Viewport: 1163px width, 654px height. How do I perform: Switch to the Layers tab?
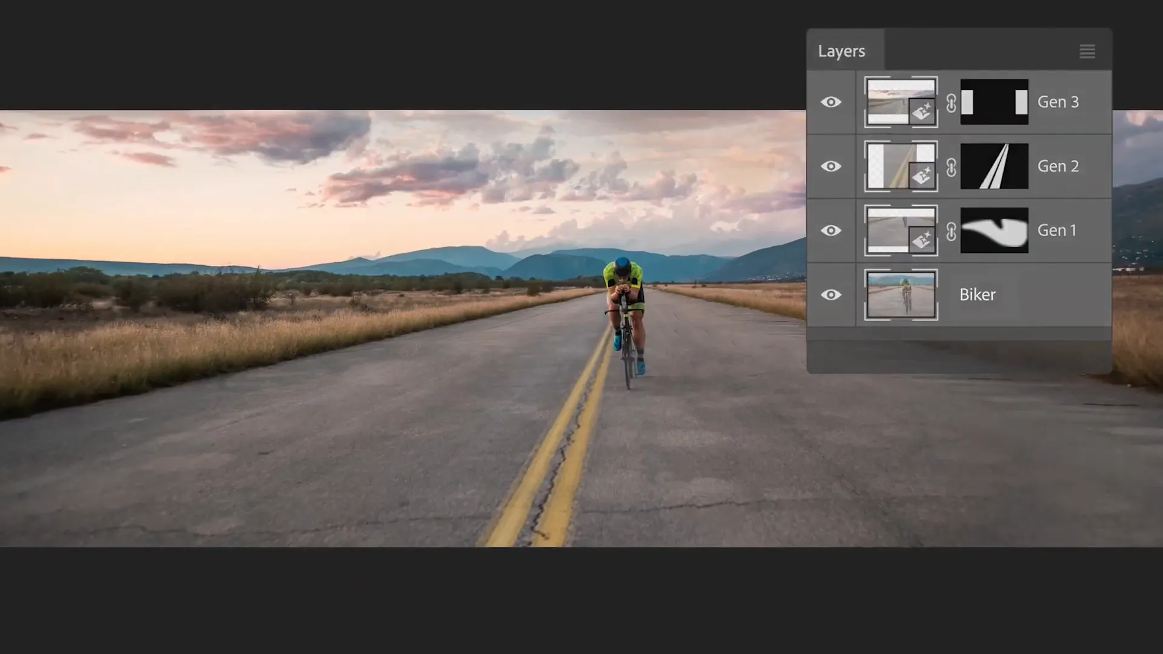coord(841,51)
